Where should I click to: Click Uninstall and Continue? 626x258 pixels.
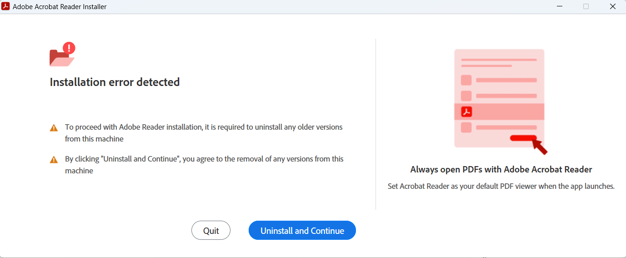pyautogui.click(x=302, y=231)
